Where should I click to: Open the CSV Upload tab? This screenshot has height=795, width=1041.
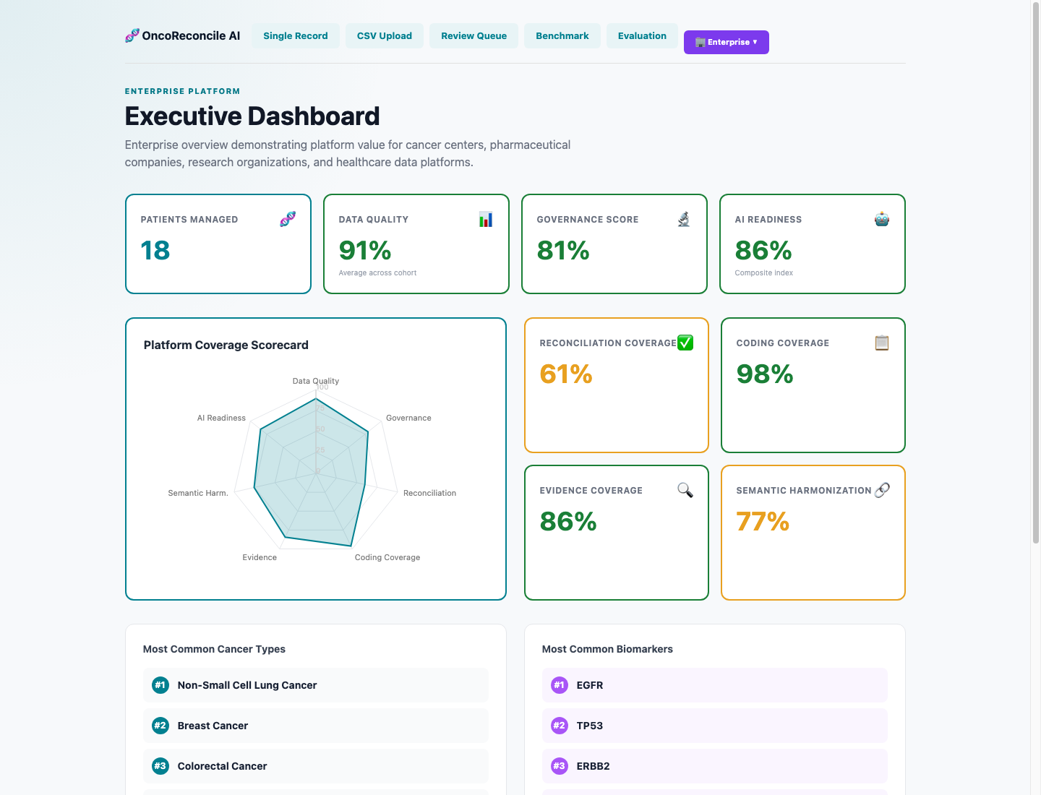click(384, 35)
